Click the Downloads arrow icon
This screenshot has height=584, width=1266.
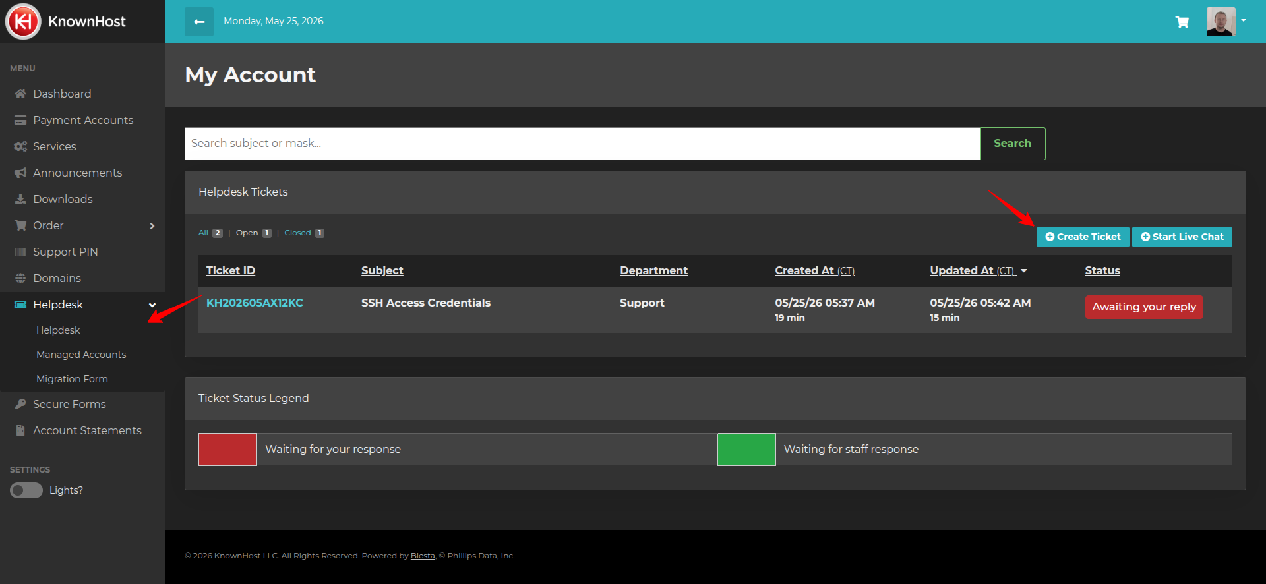[20, 199]
